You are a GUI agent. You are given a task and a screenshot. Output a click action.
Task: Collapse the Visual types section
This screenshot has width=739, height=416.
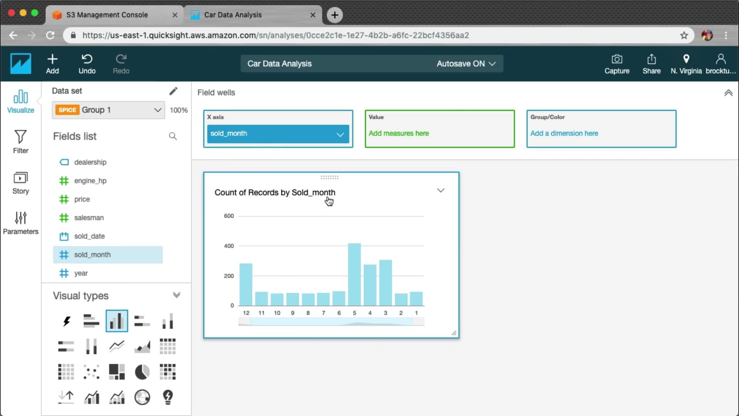(x=176, y=295)
